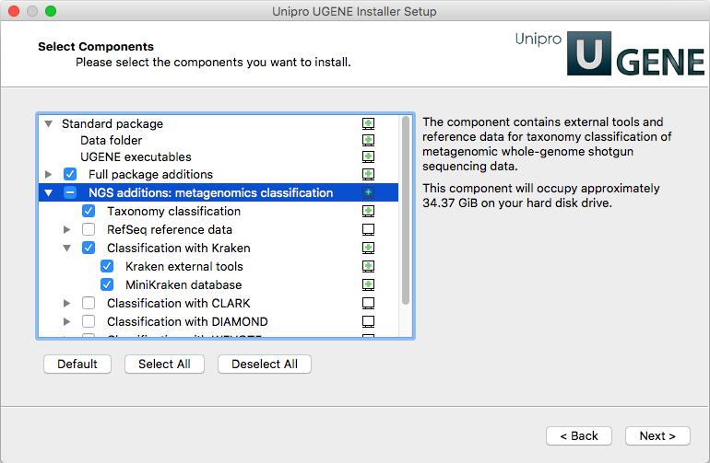Expand Full package additions node
The height and width of the screenshot is (463, 710).
49,174
